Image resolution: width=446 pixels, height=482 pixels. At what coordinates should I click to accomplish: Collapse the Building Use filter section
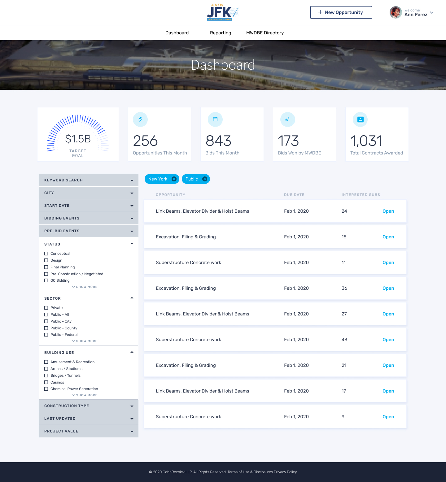pyautogui.click(x=132, y=352)
